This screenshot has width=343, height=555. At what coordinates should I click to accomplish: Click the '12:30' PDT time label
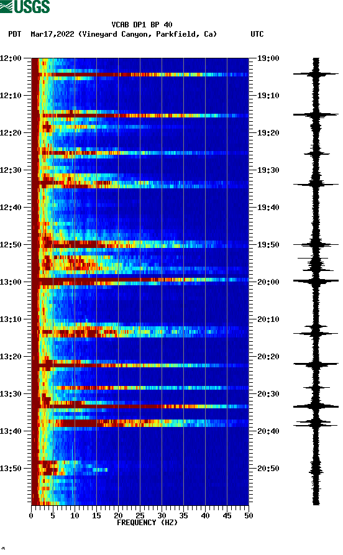[x=11, y=170]
